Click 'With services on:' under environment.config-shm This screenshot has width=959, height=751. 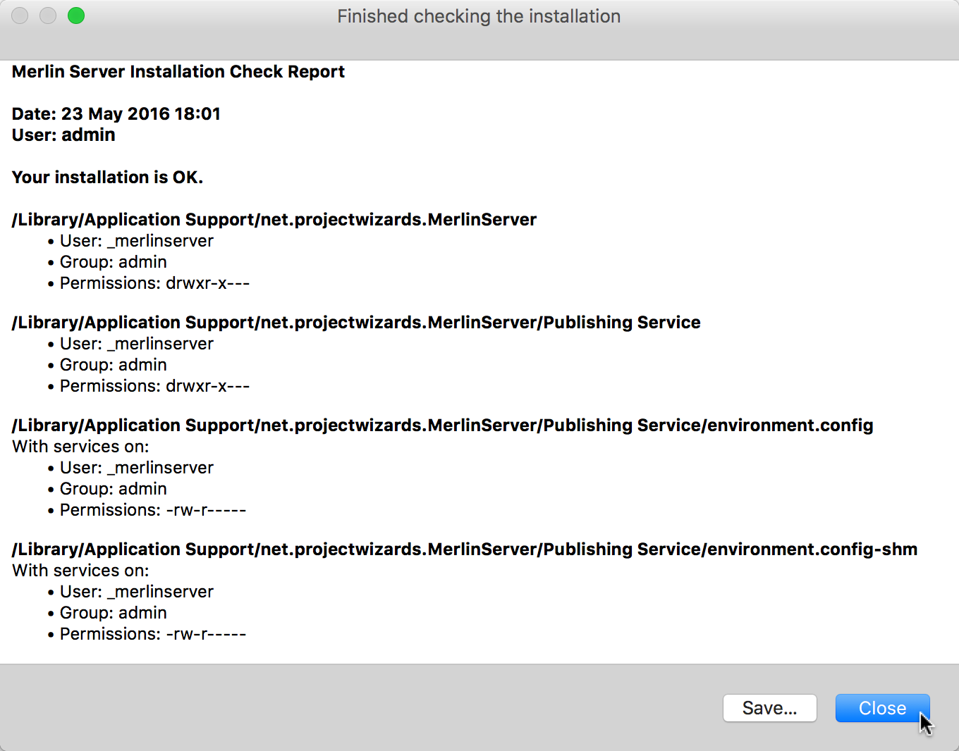point(80,571)
